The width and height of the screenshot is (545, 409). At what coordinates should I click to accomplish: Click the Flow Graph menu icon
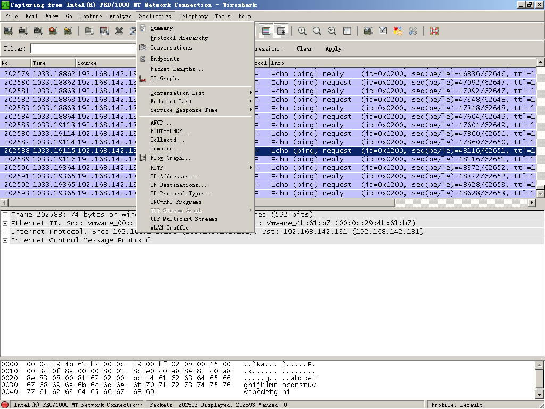(x=143, y=158)
